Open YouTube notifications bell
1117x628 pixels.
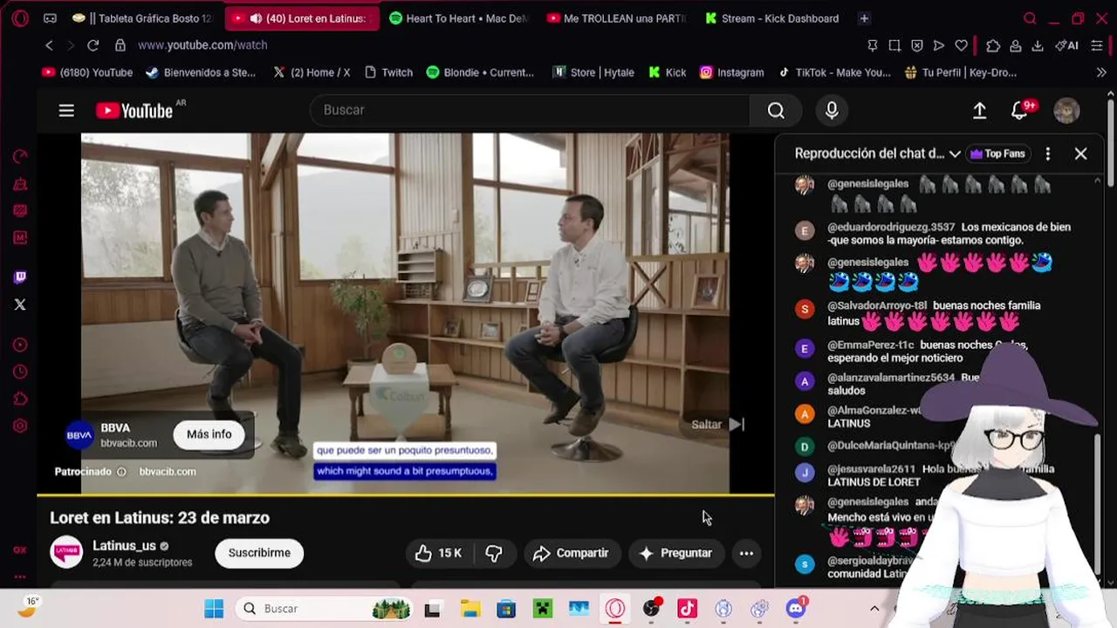click(1019, 110)
